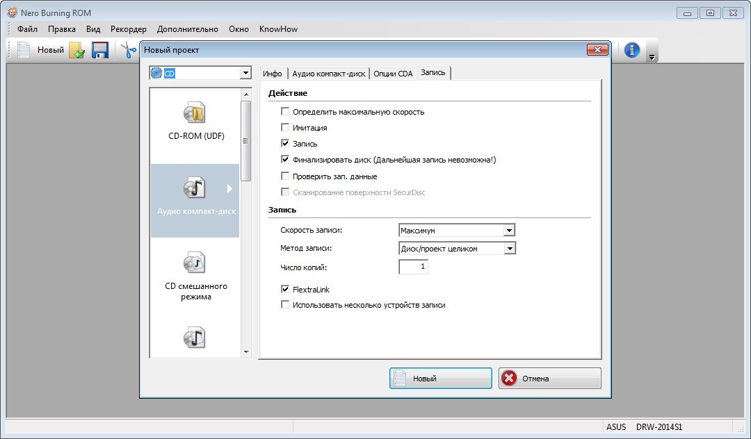Click the Save floppy disk icon
The width and height of the screenshot is (751, 439).
coord(100,50)
